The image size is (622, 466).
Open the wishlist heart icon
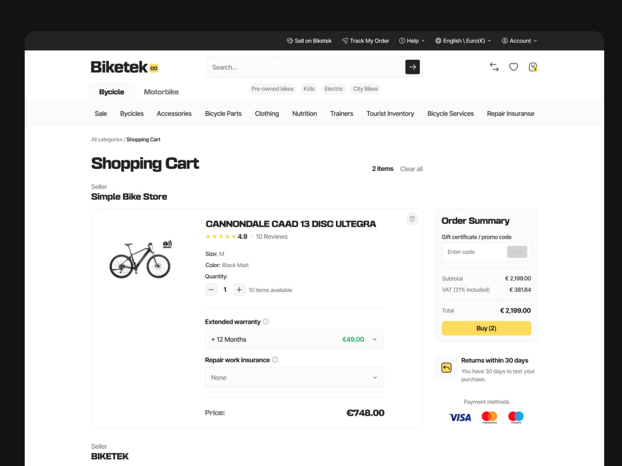pyautogui.click(x=513, y=67)
